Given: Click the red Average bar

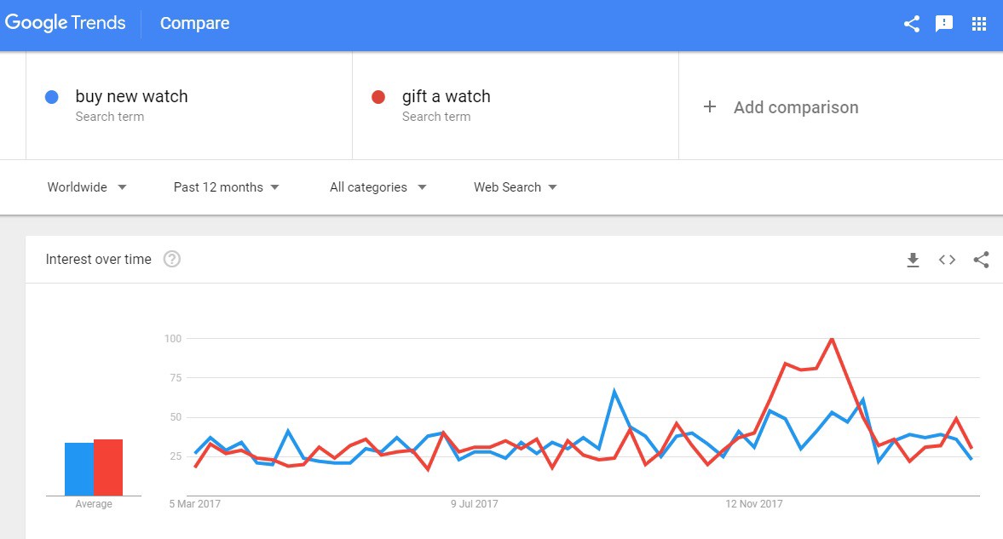Looking at the screenshot, I should click(x=108, y=467).
